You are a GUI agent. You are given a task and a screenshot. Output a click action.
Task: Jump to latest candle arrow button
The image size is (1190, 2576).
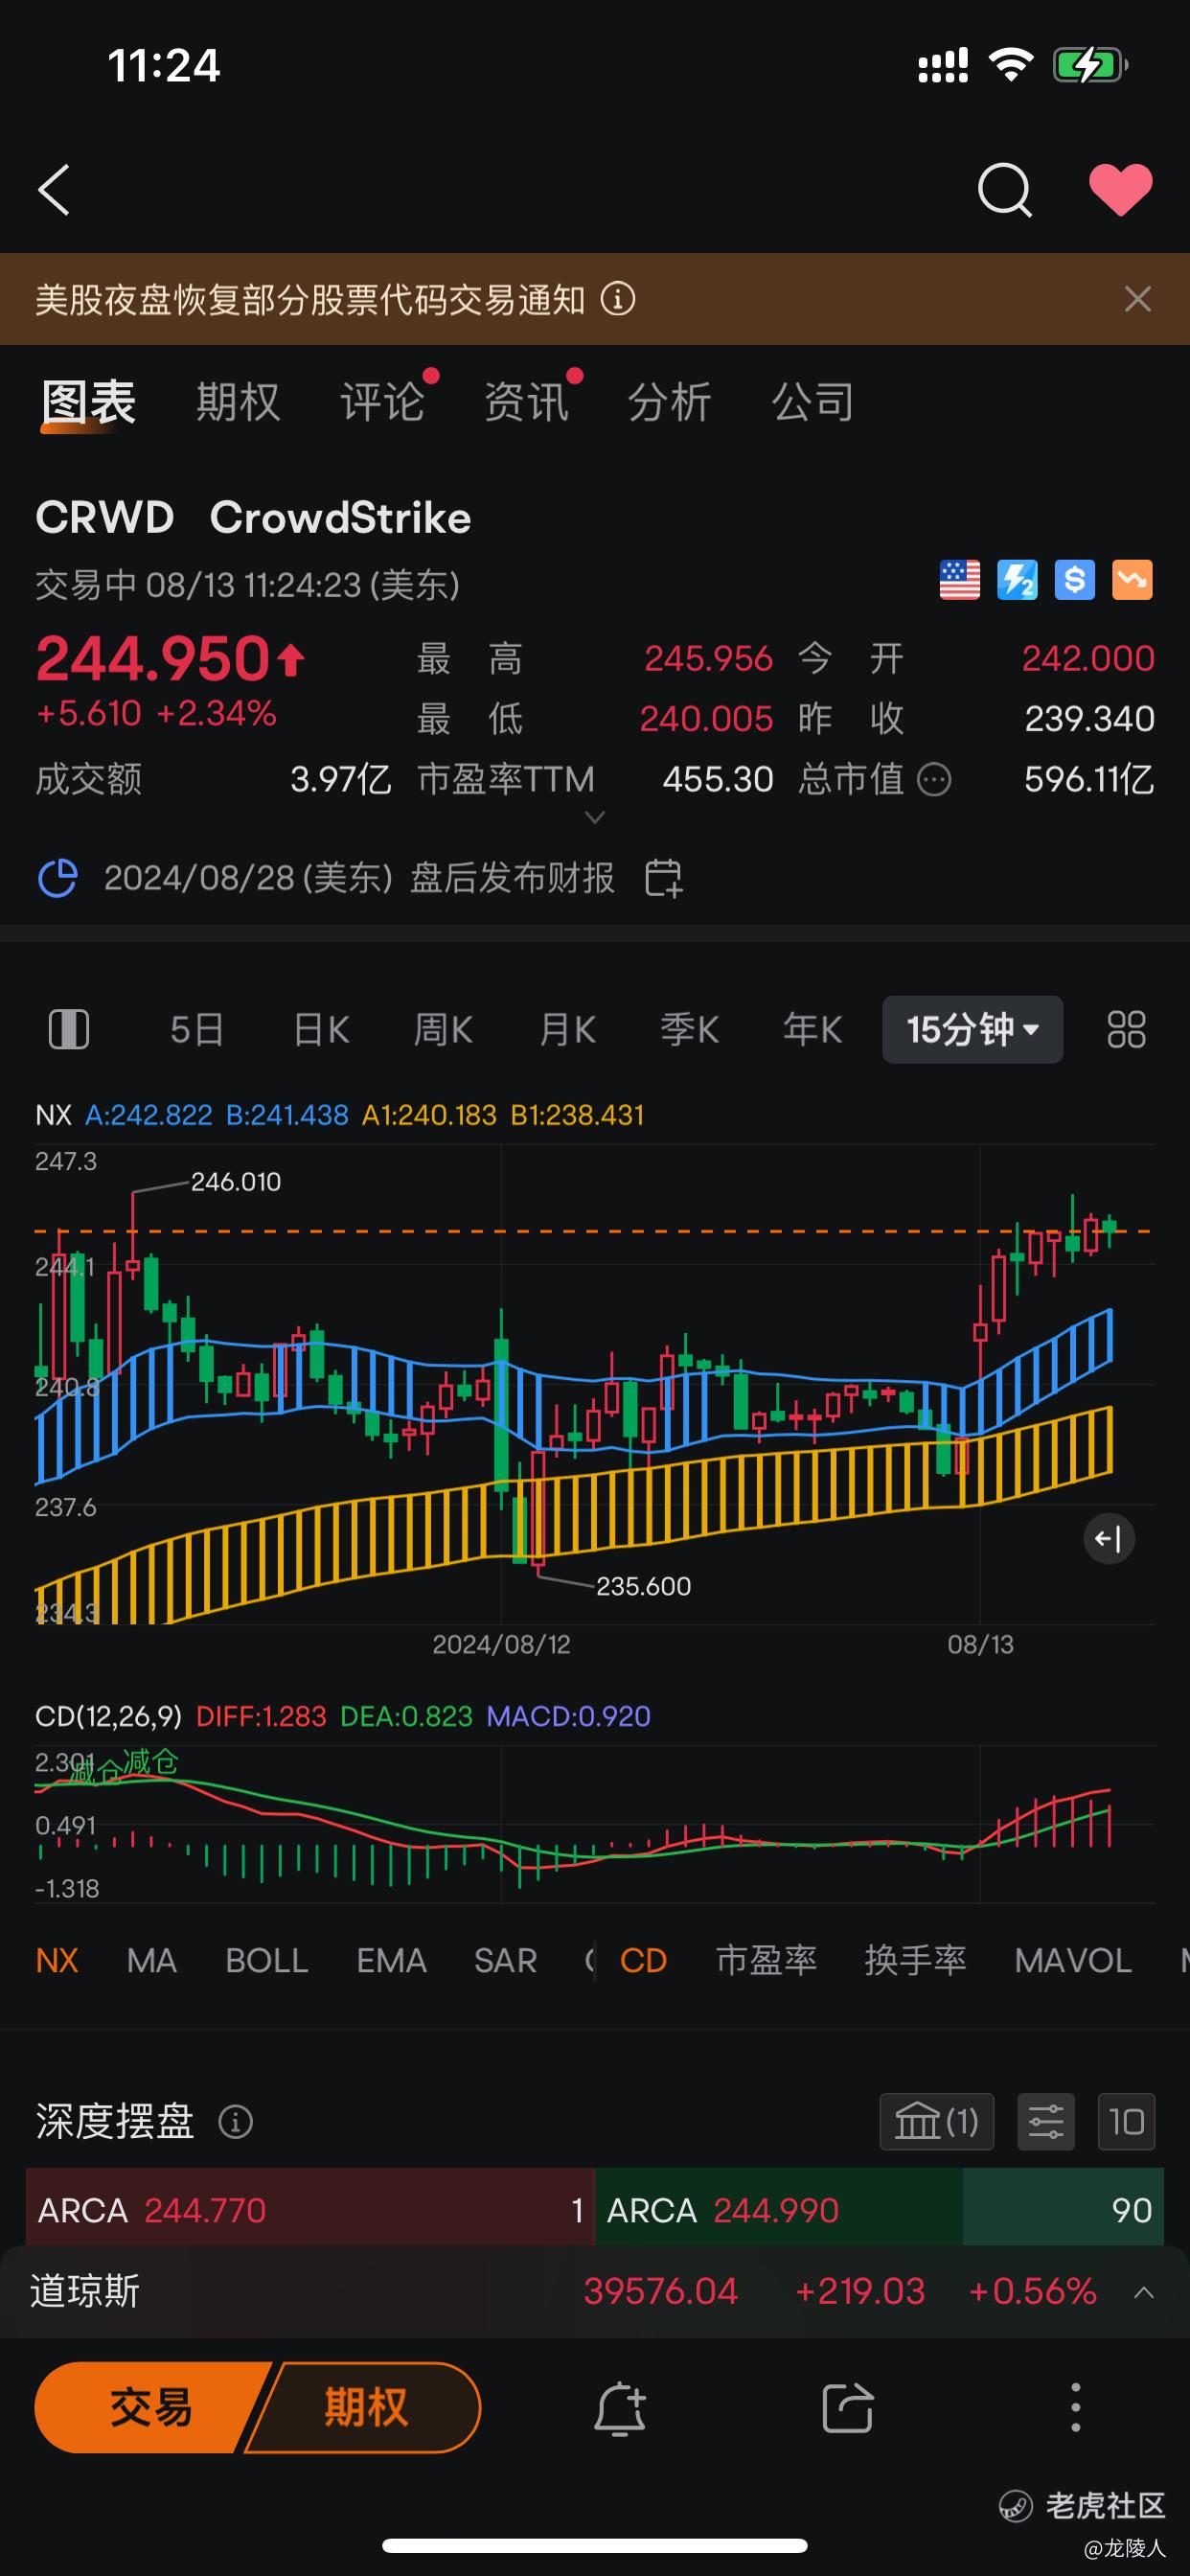(1109, 1538)
